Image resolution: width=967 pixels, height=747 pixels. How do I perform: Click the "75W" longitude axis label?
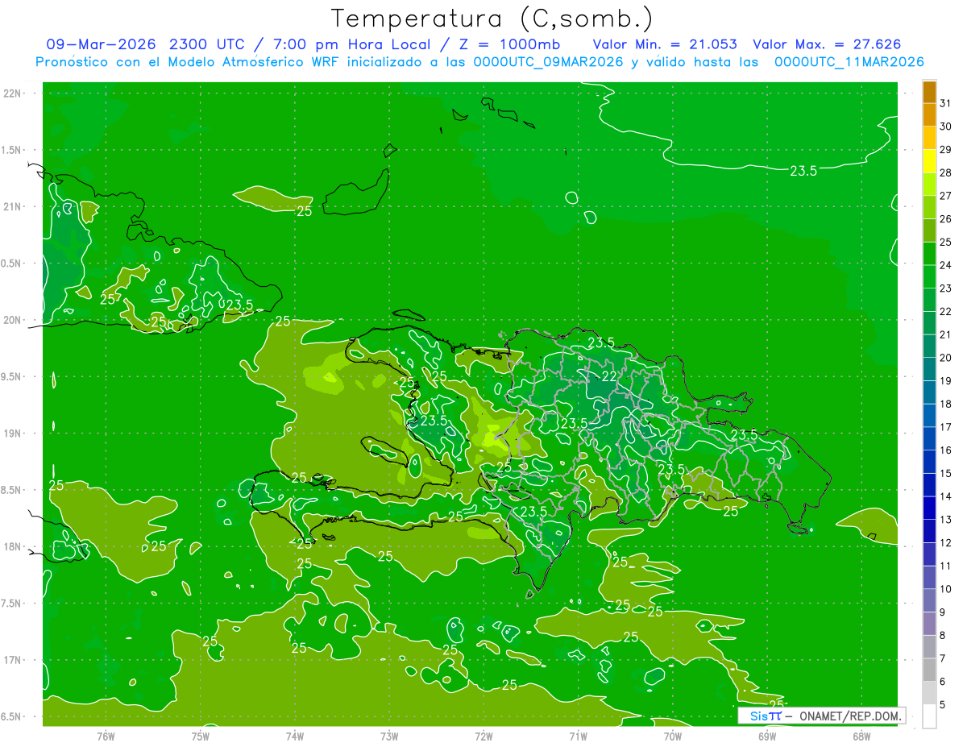pyautogui.click(x=201, y=737)
